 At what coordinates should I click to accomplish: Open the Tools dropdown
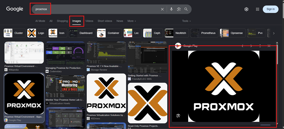click(186, 21)
